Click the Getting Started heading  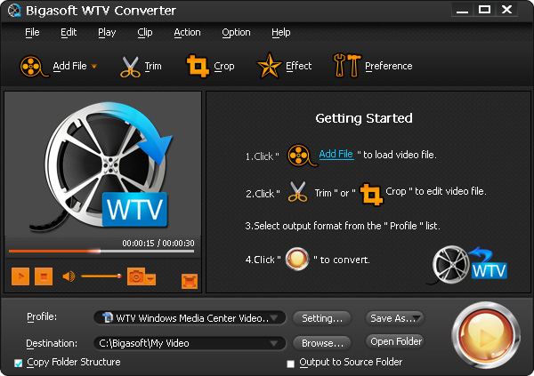[x=364, y=118]
